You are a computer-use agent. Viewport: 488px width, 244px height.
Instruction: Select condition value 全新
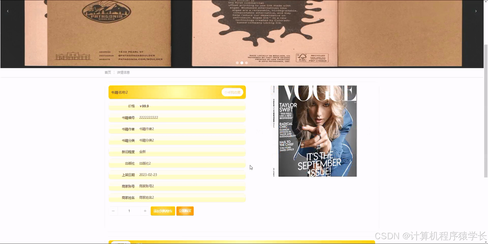pos(143,152)
